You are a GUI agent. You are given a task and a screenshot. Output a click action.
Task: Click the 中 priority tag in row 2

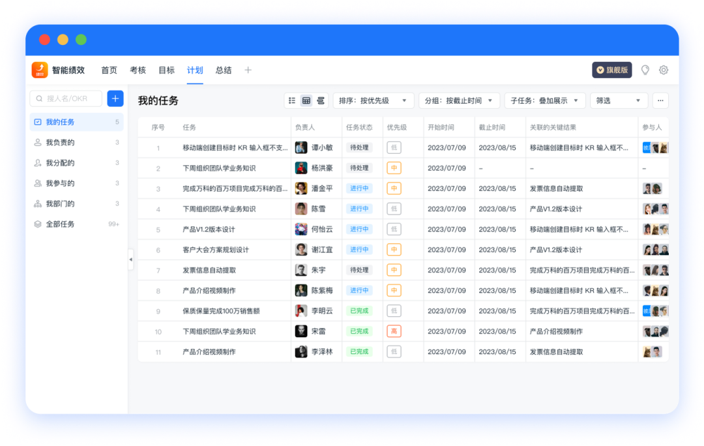pyautogui.click(x=394, y=168)
